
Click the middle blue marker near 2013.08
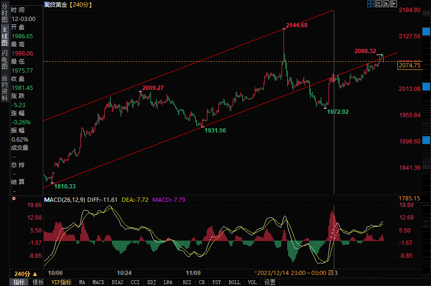point(426,87)
